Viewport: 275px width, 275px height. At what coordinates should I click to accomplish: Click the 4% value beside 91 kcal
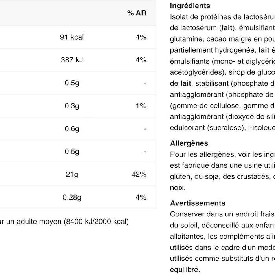(x=141, y=37)
